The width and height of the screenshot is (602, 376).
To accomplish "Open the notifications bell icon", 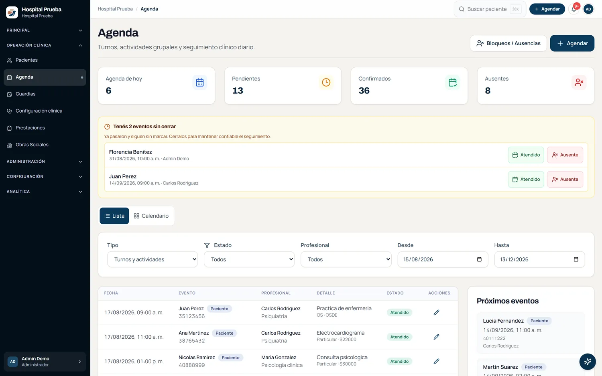I will tap(574, 9).
